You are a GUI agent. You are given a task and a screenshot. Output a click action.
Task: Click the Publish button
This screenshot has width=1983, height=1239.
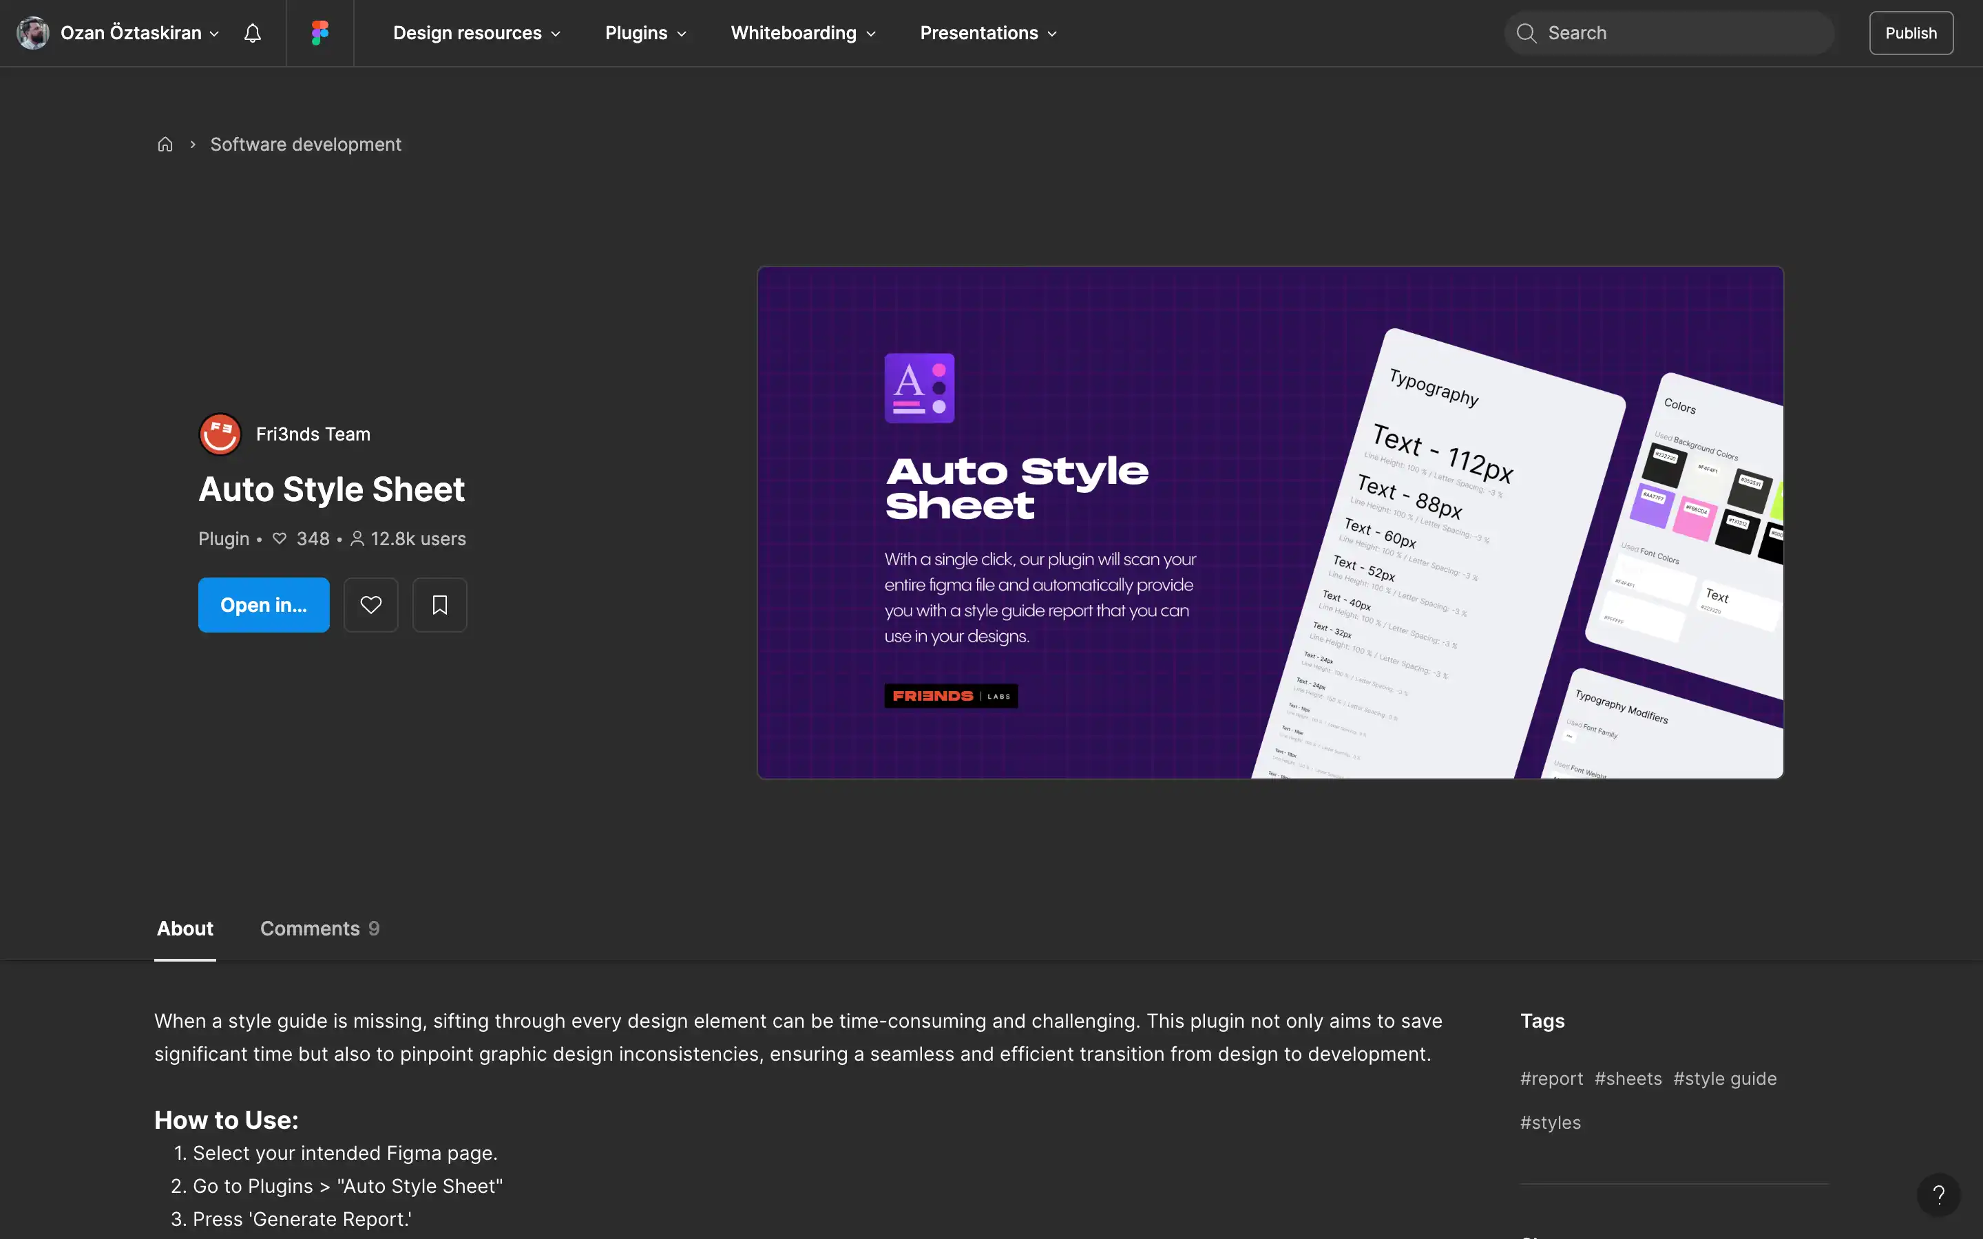(x=1911, y=33)
